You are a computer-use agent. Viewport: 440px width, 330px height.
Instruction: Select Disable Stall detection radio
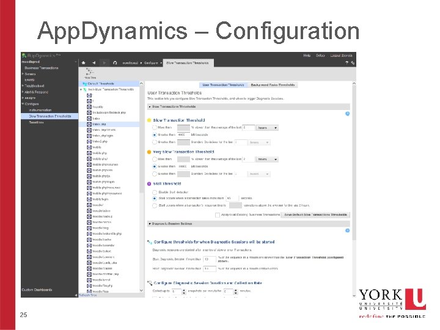tap(155, 193)
